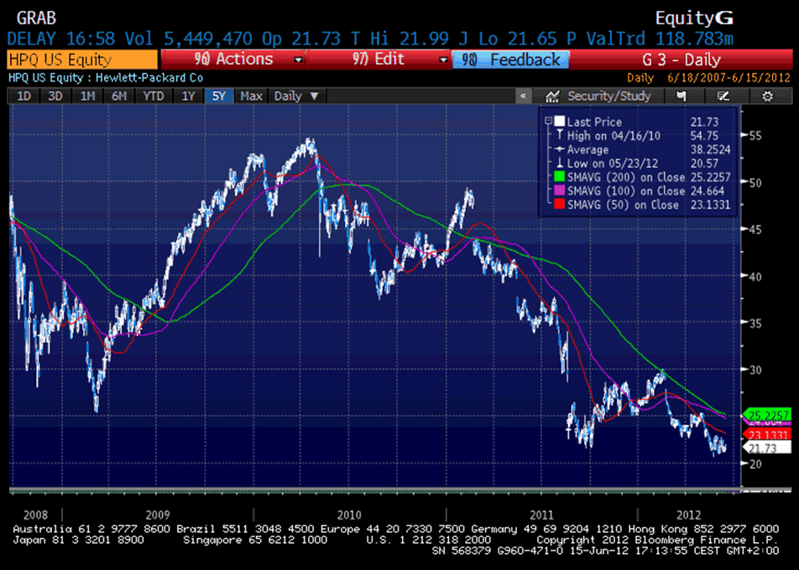Click the Low marker icon in legend
Image resolution: width=799 pixels, height=570 pixels.
click(x=560, y=163)
